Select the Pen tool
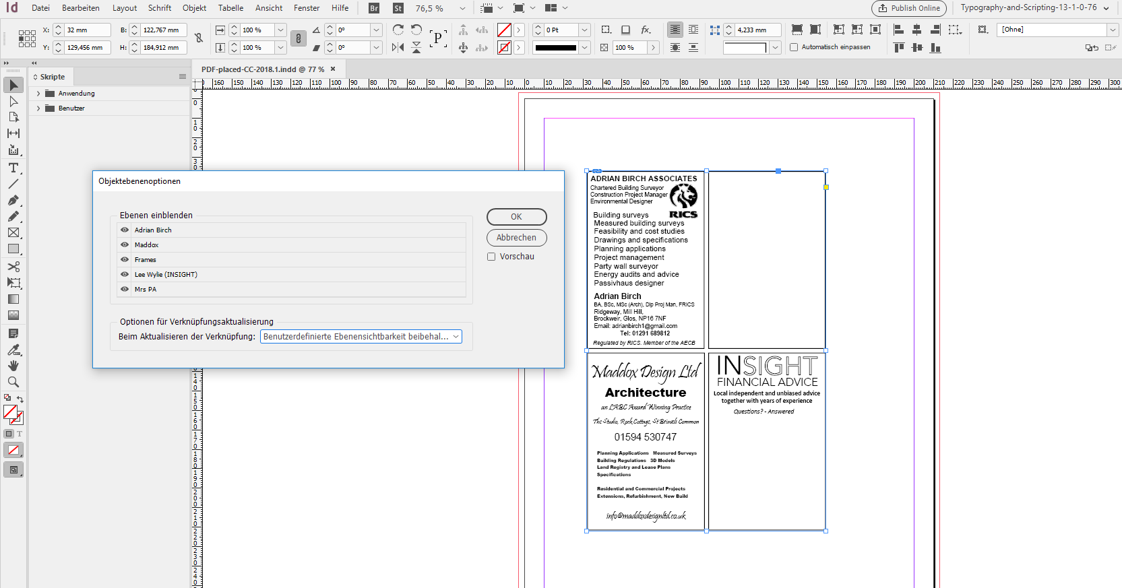This screenshot has width=1122, height=588. 13,201
